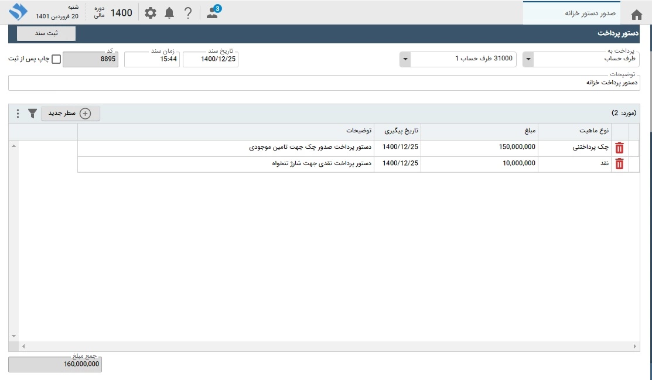This screenshot has width=652, height=380.
Task: Click the تاریخ سند date field
Action: coord(210,60)
